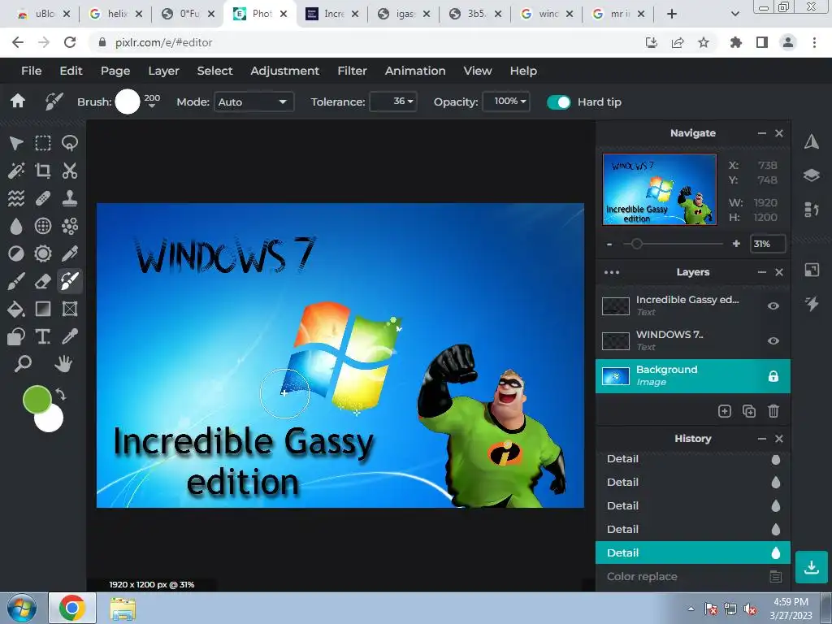Select the Eraser tool
The image size is (832, 624).
[43, 281]
